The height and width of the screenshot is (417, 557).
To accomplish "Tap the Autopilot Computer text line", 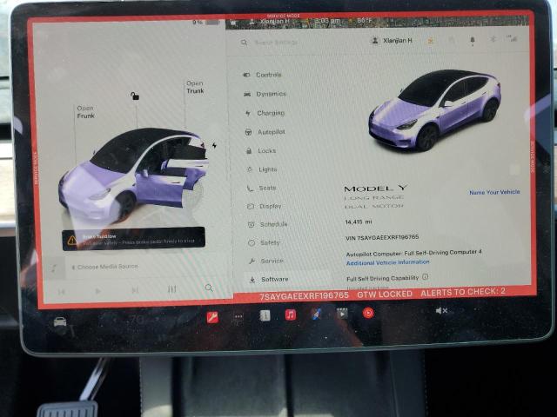I will [x=414, y=253].
